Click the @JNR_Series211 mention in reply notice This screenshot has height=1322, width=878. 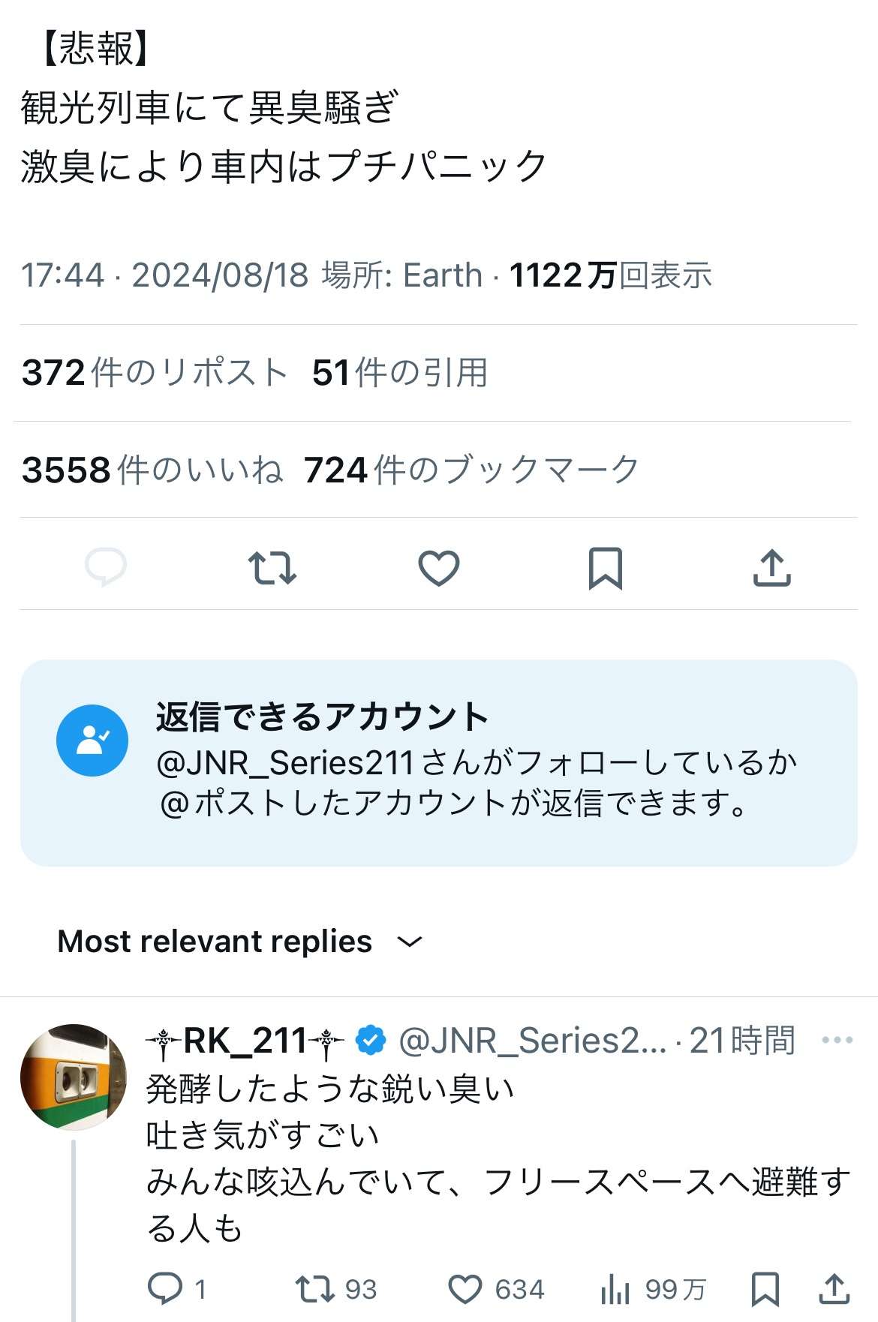pos(285,763)
